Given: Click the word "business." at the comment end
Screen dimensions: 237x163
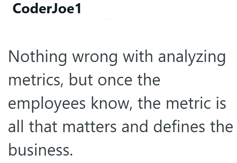Looking at the screenshot, I should [x=41, y=150].
